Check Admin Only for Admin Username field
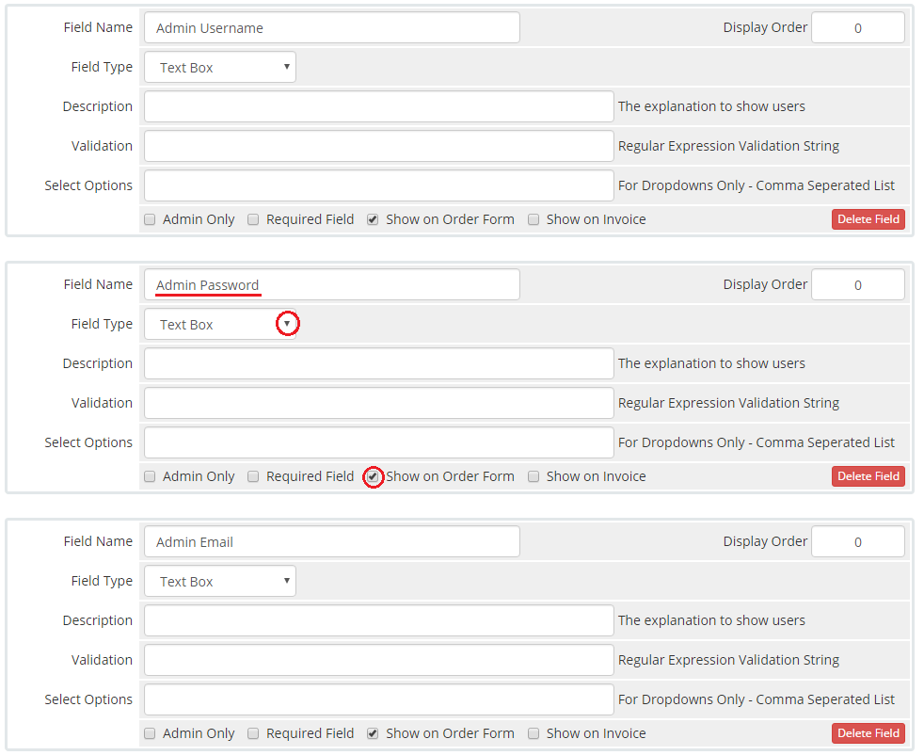This screenshot has width=924, height=755. pyautogui.click(x=150, y=220)
